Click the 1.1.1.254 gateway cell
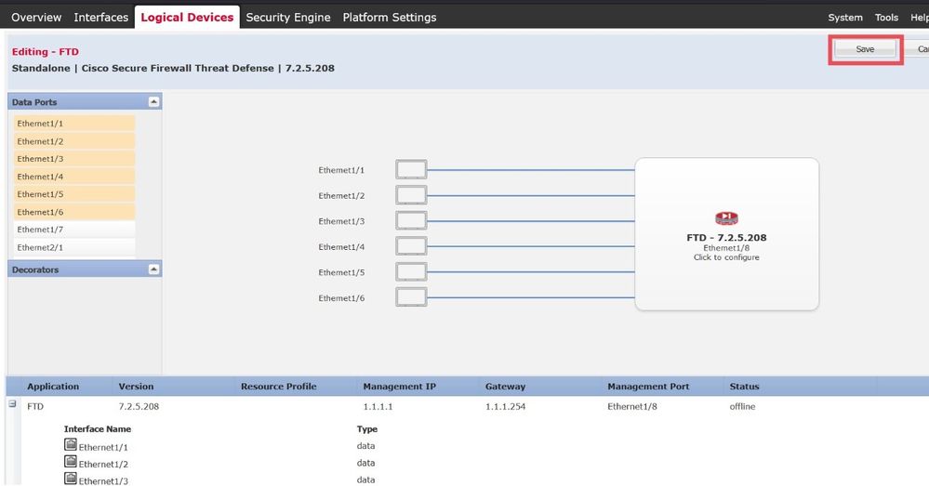Screen dimensions: 929x486 point(505,406)
